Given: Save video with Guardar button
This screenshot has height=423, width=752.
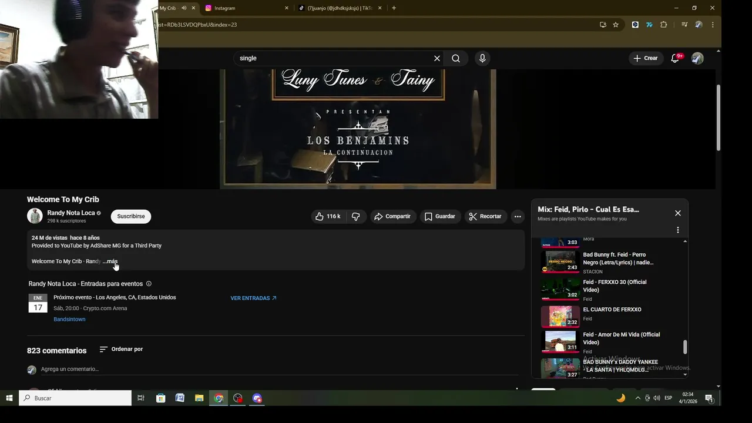Looking at the screenshot, I should click(440, 216).
